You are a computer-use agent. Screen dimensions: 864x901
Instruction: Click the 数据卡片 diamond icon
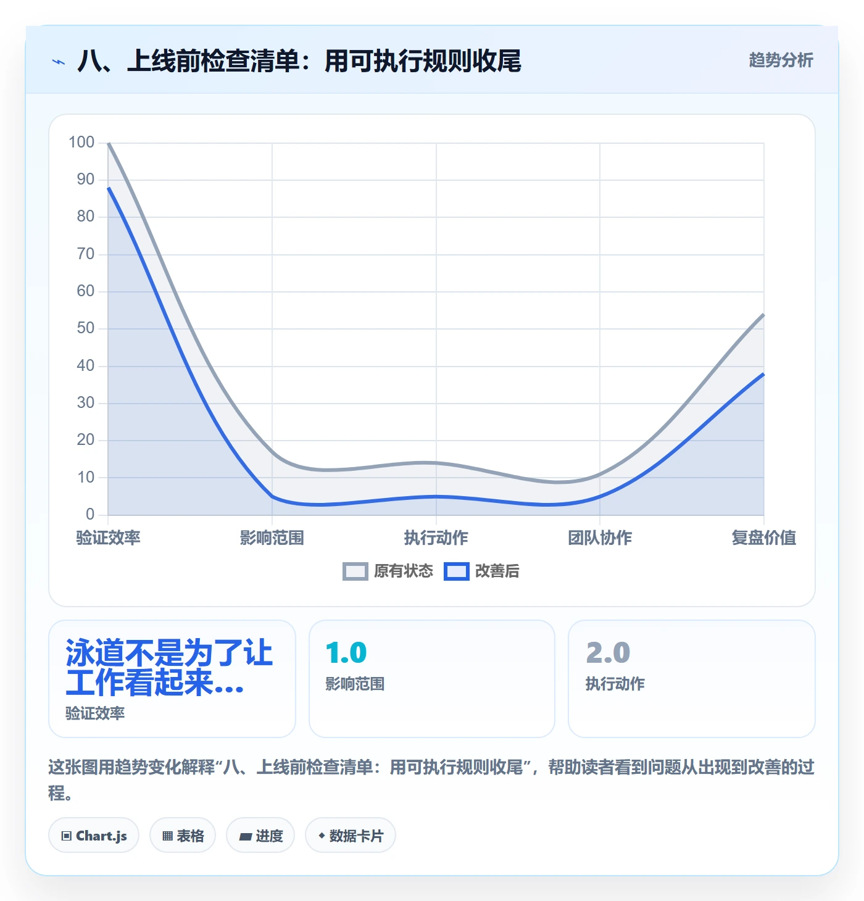coord(322,836)
